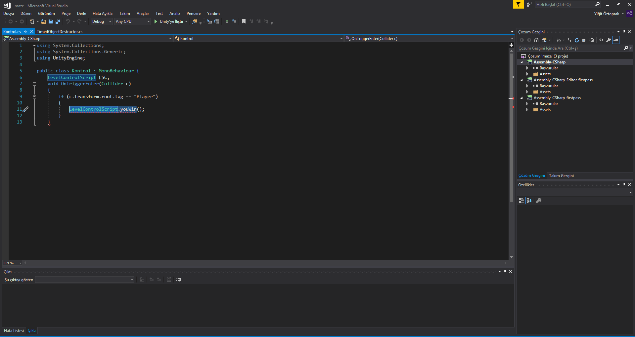The height and width of the screenshot is (337, 635).
Task: Open the Kontrol class navigation dropdown
Action: (258, 39)
